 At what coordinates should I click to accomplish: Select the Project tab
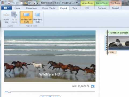click(x=64, y=8)
